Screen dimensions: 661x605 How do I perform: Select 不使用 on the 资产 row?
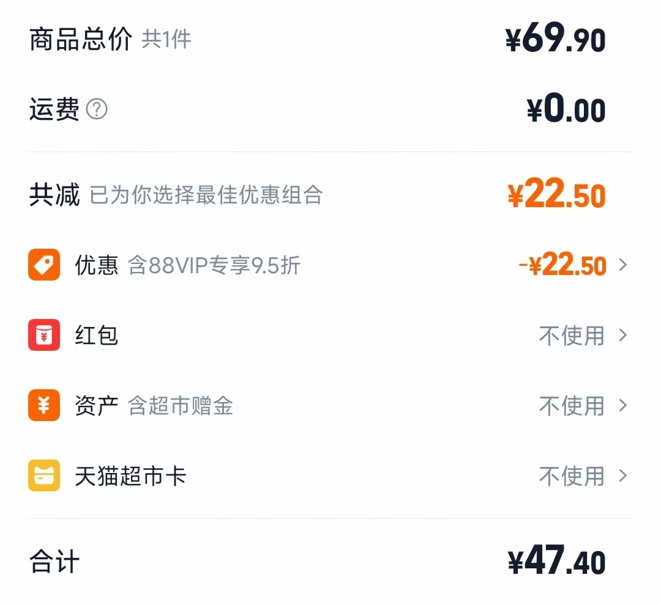[x=572, y=405]
